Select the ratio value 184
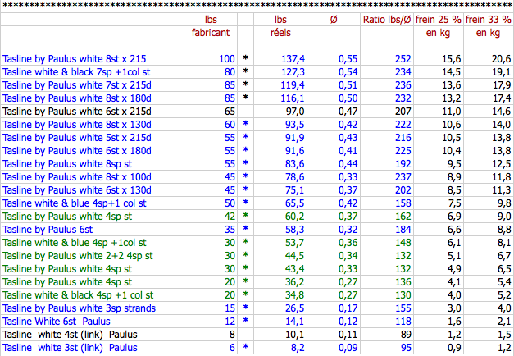The height and width of the screenshot is (356, 514). pyautogui.click(x=403, y=230)
